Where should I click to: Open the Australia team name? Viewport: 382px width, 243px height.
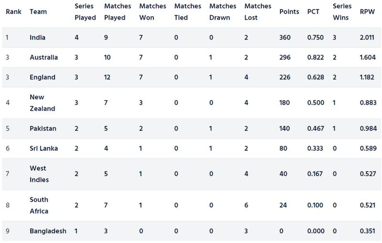tap(44, 57)
